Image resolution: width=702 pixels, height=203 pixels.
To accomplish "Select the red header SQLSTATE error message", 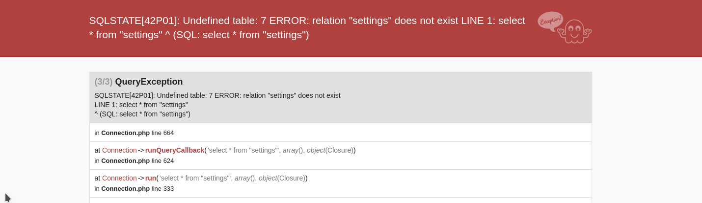I will pyautogui.click(x=307, y=27).
